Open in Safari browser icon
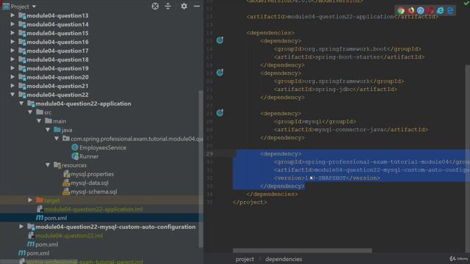 point(421,10)
